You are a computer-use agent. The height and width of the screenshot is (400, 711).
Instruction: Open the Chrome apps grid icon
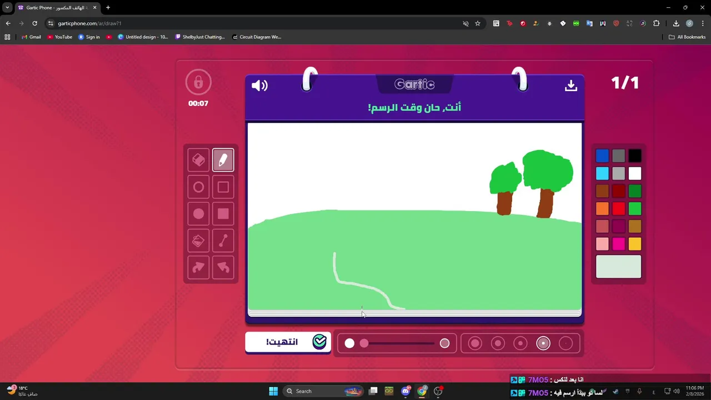(x=7, y=37)
